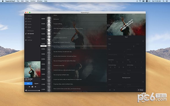The width and height of the screenshot is (170, 106).
Task: Click the Export button
Action: pyautogui.click(x=37, y=83)
